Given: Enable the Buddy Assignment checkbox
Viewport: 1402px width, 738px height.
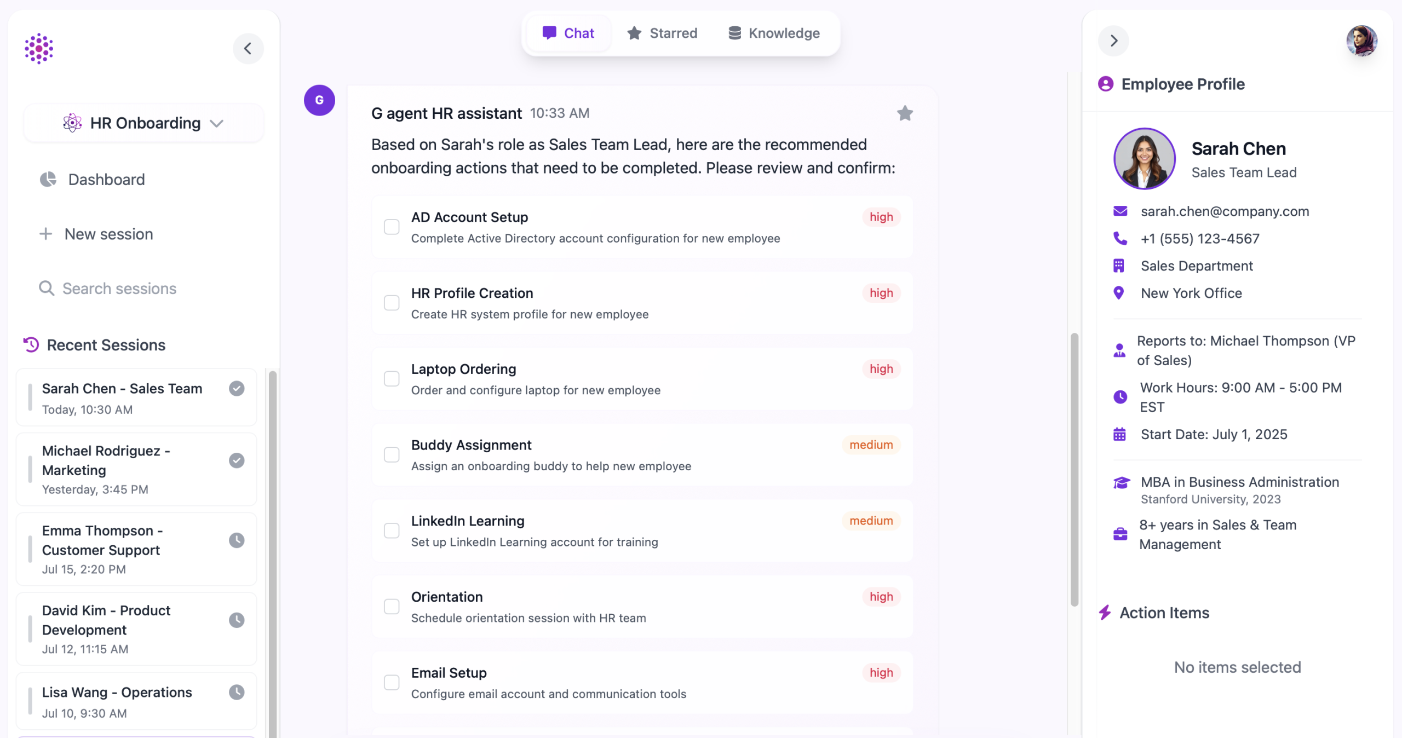Looking at the screenshot, I should pos(392,454).
